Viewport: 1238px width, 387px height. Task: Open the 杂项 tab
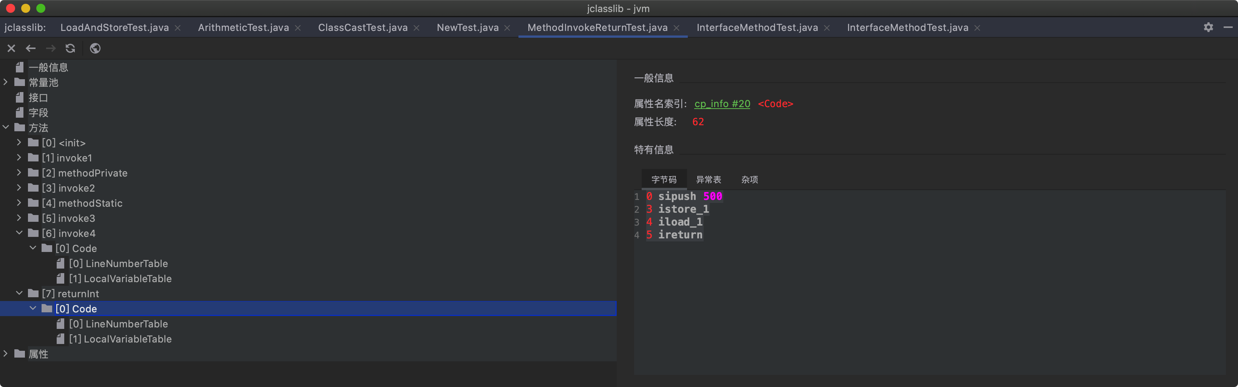click(749, 180)
